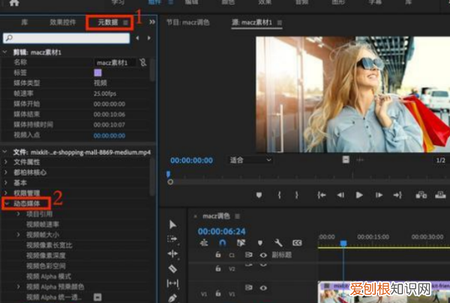Select the Razor tool
Viewport: 450px width, 303px height.
point(172,269)
